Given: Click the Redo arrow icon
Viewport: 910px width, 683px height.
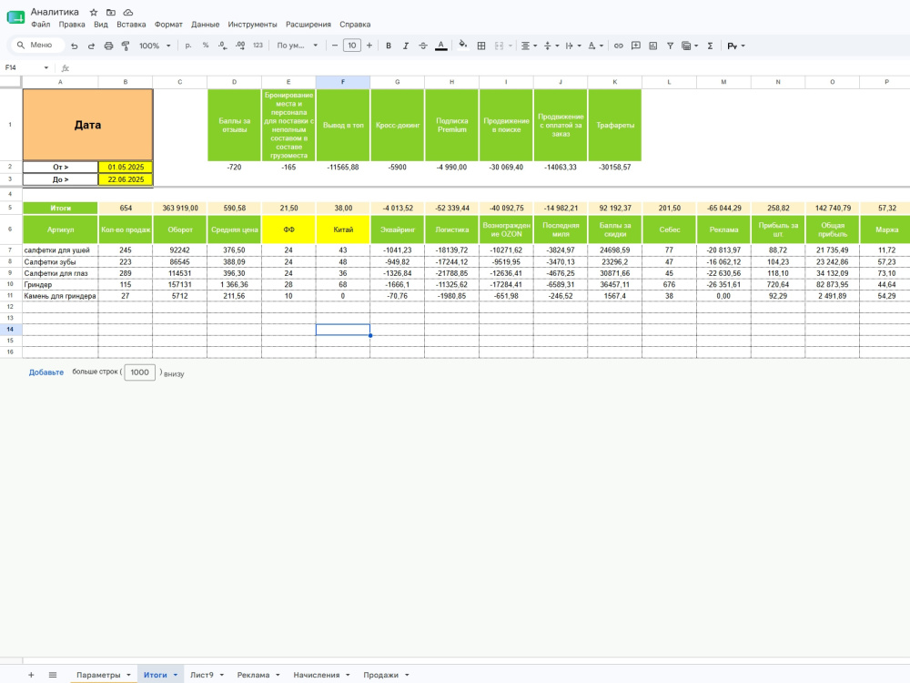Looking at the screenshot, I should pyautogui.click(x=91, y=46).
